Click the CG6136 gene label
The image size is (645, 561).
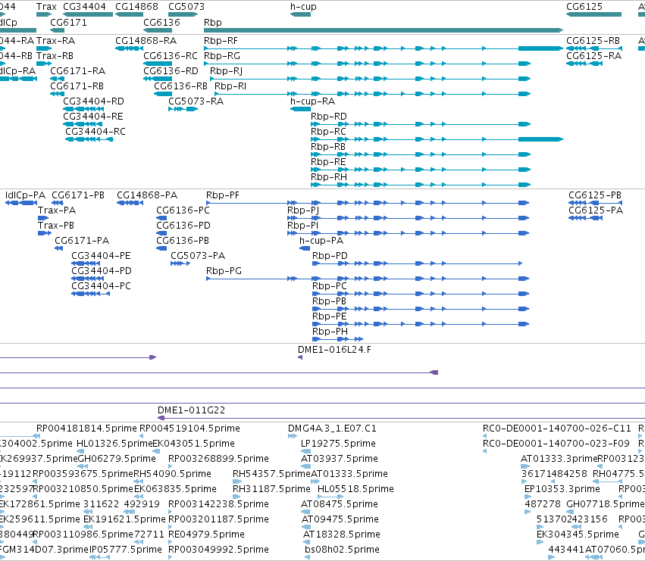[161, 23]
